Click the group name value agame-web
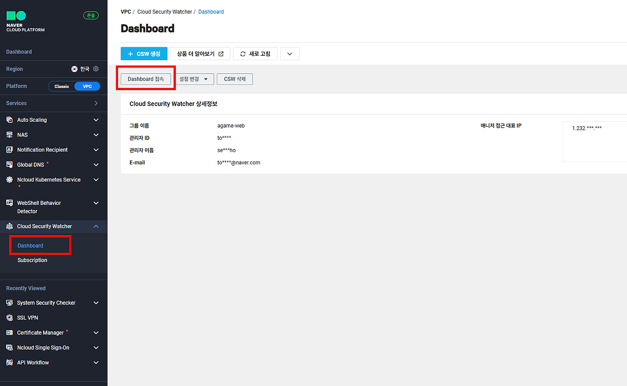 pyautogui.click(x=231, y=126)
